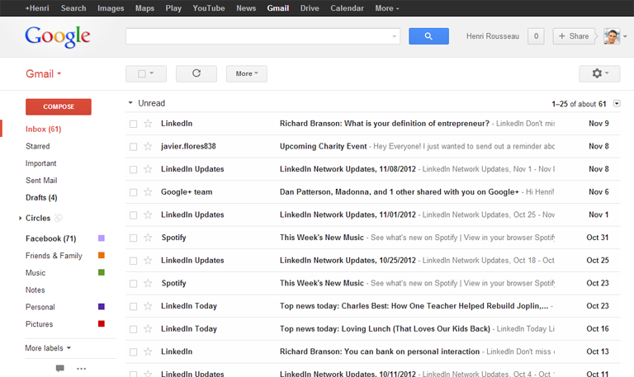Image resolution: width=634 pixels, height=377 pixels.
Task: Open More in the top Google bar
Action: (x=387, y=8)
